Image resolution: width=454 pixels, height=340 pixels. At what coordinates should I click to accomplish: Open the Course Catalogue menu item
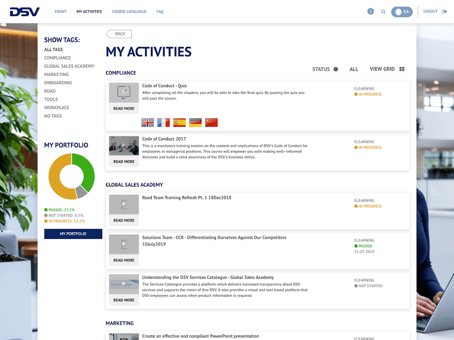[x=129, y=11]
